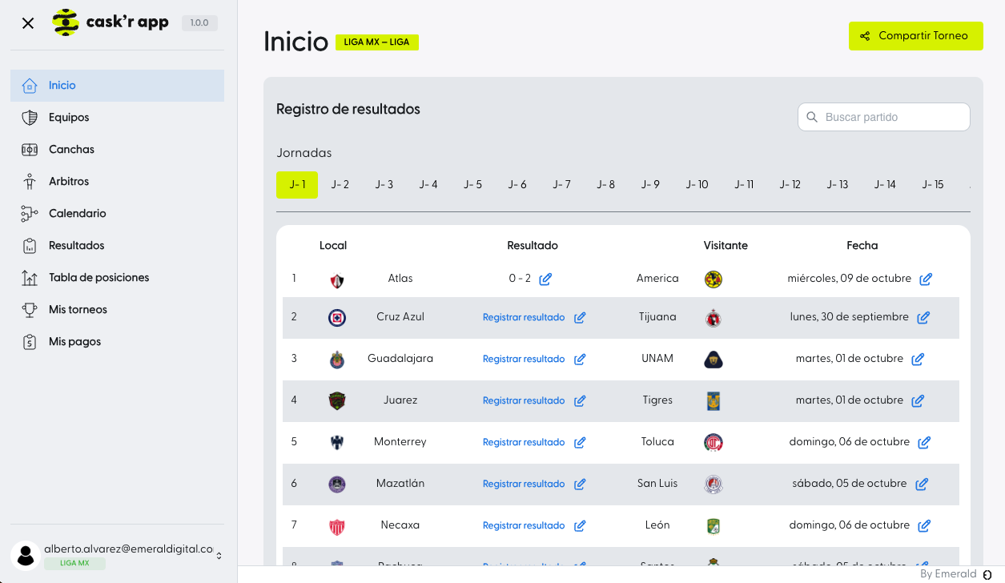Expand the alberto.alvarez account switcher

coord(219,555)
